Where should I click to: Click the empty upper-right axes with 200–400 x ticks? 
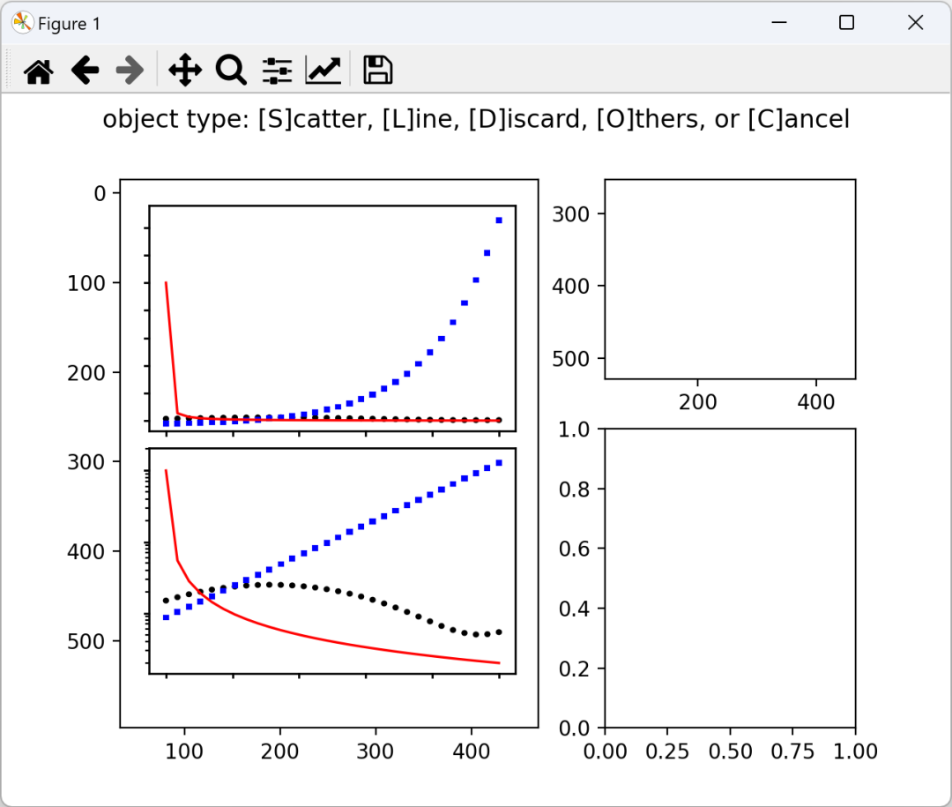(730, 279)
